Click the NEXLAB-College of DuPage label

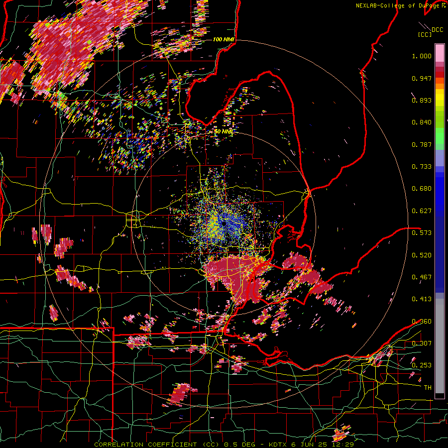(x=400, y=5)
